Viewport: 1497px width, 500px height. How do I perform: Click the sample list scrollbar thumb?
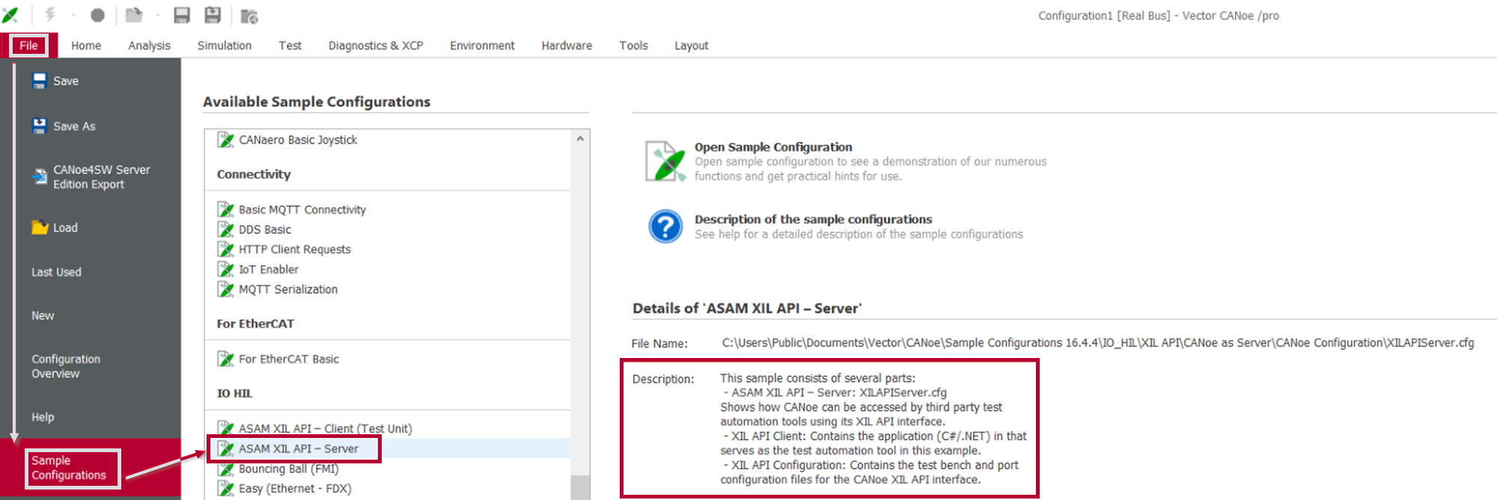coord(580,487)
